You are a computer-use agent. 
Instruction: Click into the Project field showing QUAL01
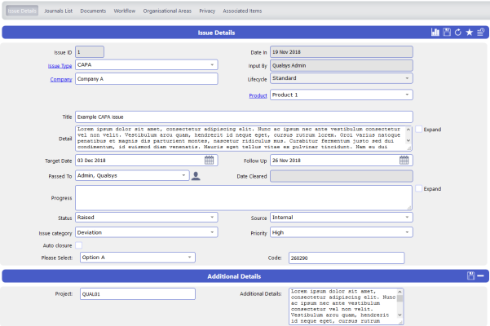[138, 294]
